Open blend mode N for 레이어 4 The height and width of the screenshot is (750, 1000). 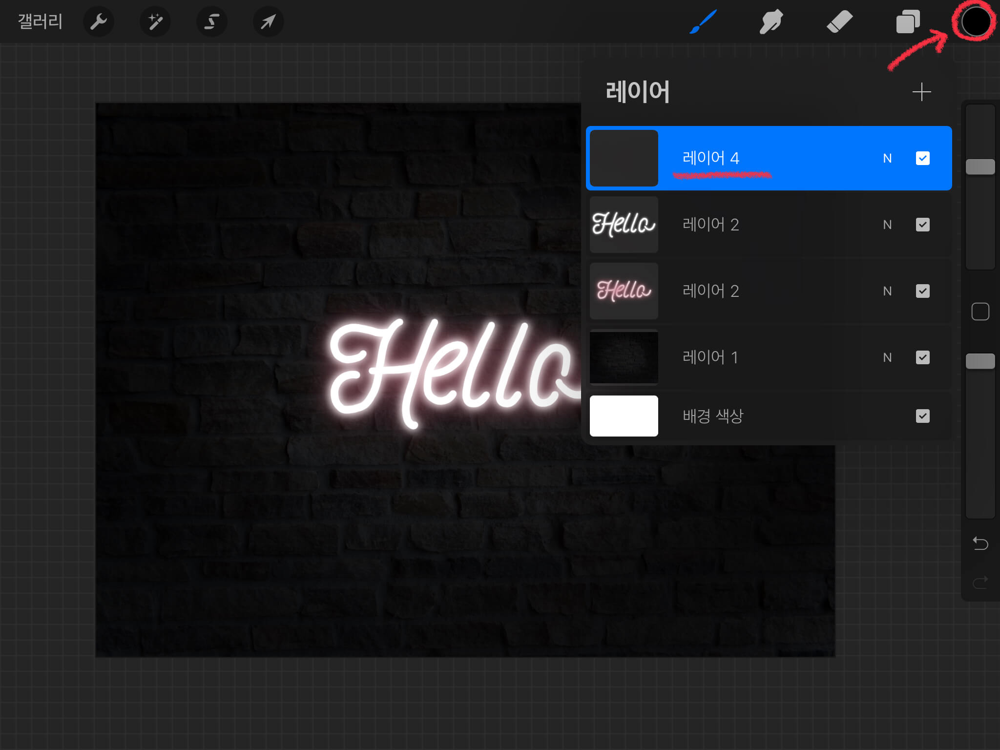[x=887, y=158]
